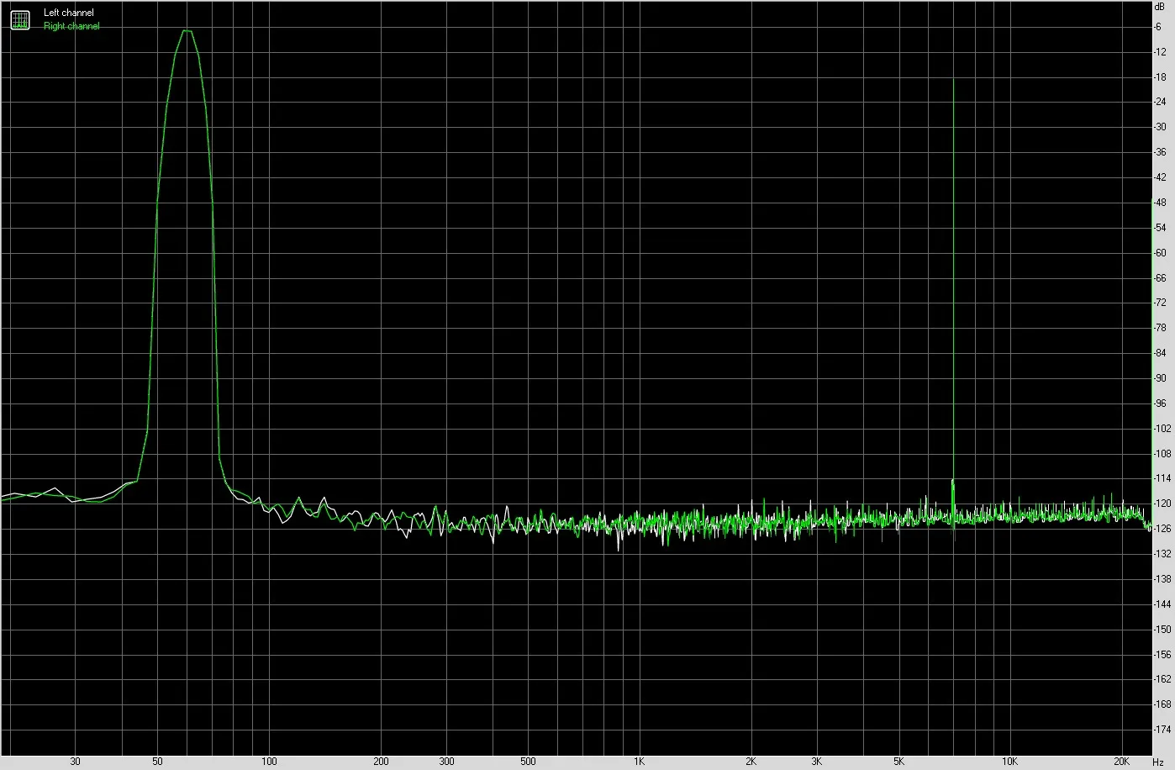This screenshot has width=1175, height=770.
Task: Click the "Hz" axis unit label
Action: (1158, 762)
